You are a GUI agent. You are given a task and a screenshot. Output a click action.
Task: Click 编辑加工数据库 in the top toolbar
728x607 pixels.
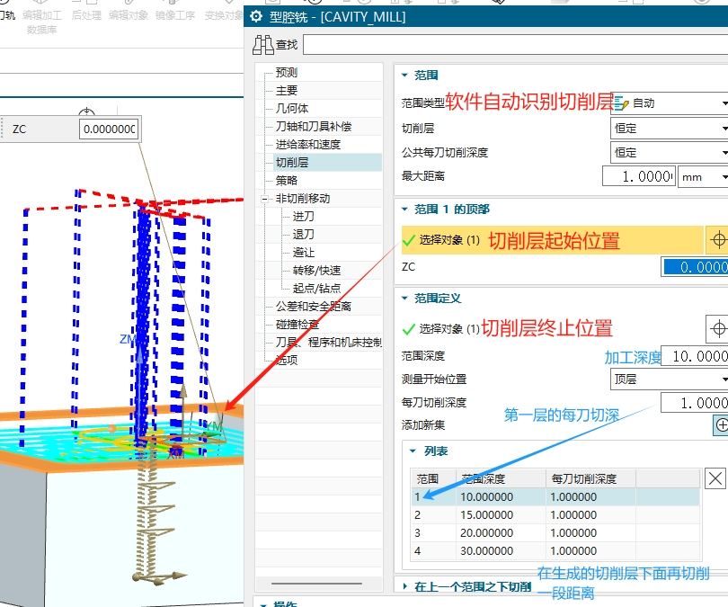(x=41, y=22)
